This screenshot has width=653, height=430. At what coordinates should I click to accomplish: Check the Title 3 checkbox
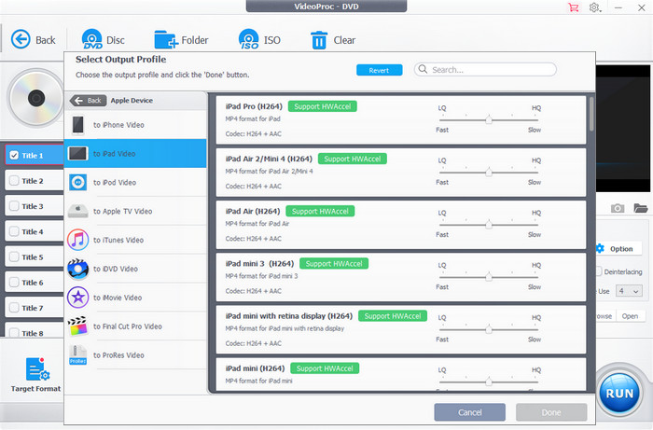pyautogui.click(x=14, y=206)
